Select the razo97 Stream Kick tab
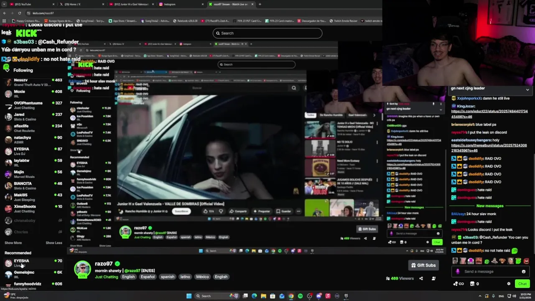 (231, 4)
